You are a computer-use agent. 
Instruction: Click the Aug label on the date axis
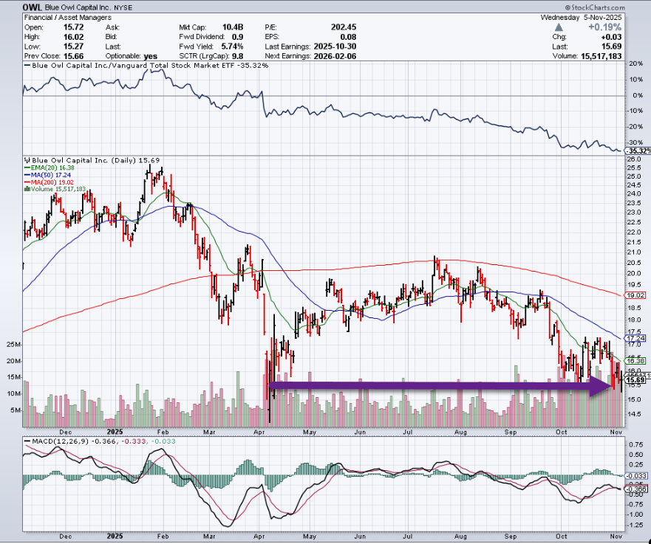(461, 432)
